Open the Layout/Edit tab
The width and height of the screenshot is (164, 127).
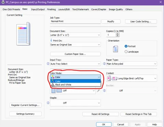coord(64,10)
